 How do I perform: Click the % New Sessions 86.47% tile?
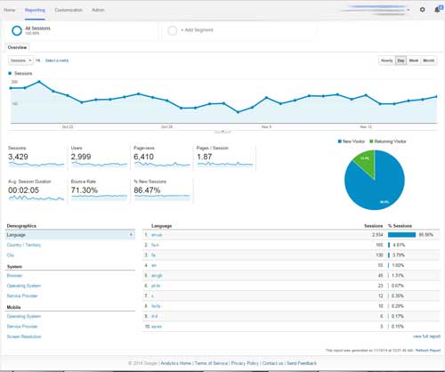coord(162,190)
